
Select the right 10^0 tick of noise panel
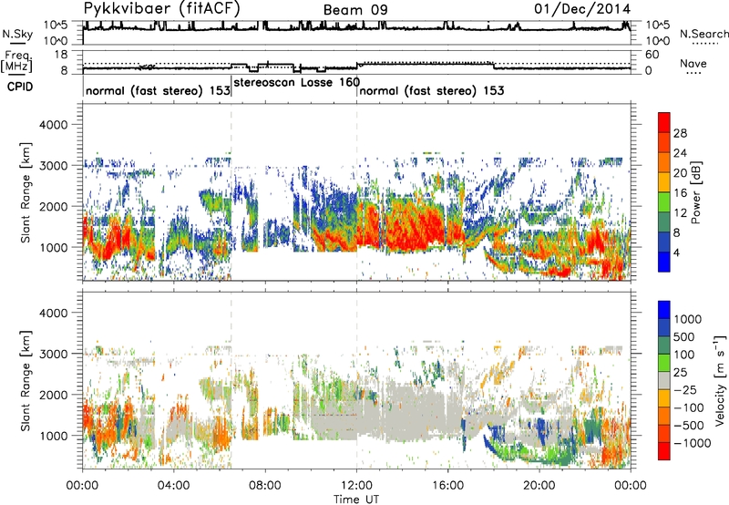(658, 41)
